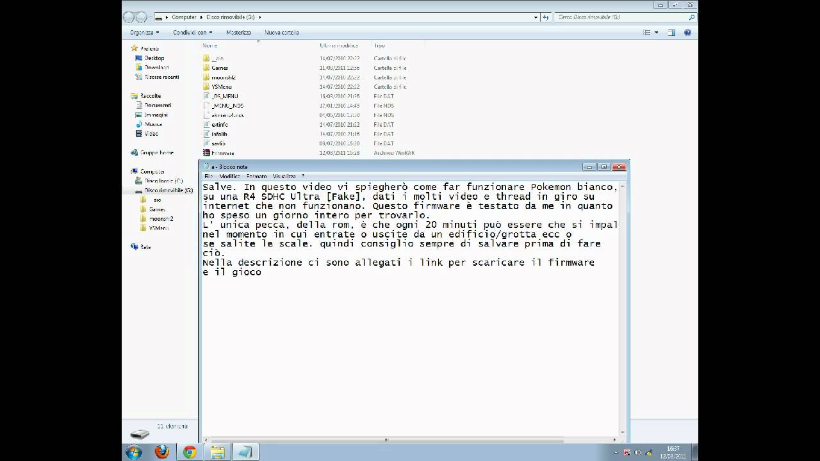Open Notepad Formato menu
This screenshot has width=820, height=461.
point(256,176)
